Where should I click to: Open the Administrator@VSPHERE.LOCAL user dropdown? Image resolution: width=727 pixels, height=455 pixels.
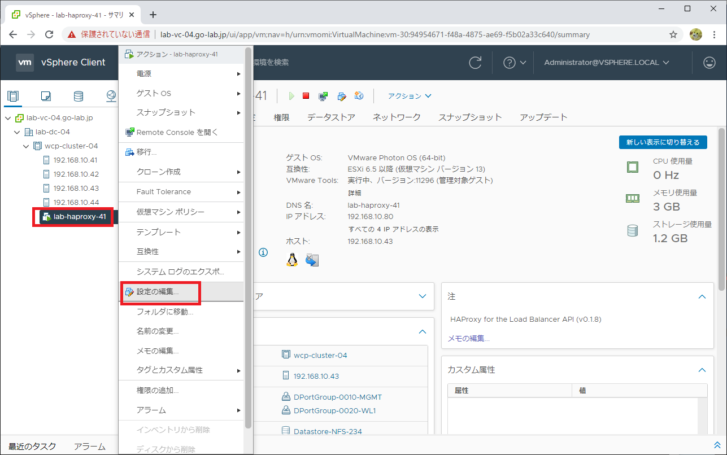coord(607,63)
